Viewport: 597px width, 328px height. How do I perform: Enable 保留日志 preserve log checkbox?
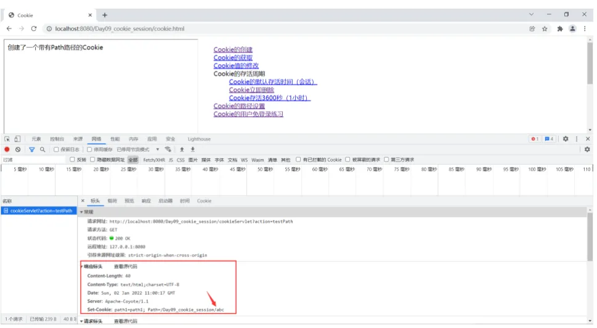pyautogui.click(x=56, y=149)
